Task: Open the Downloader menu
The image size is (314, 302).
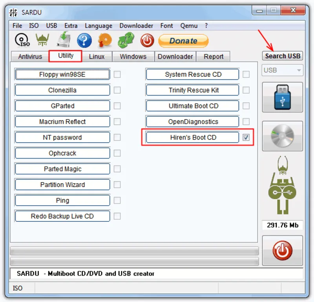Action: (136, 26)
